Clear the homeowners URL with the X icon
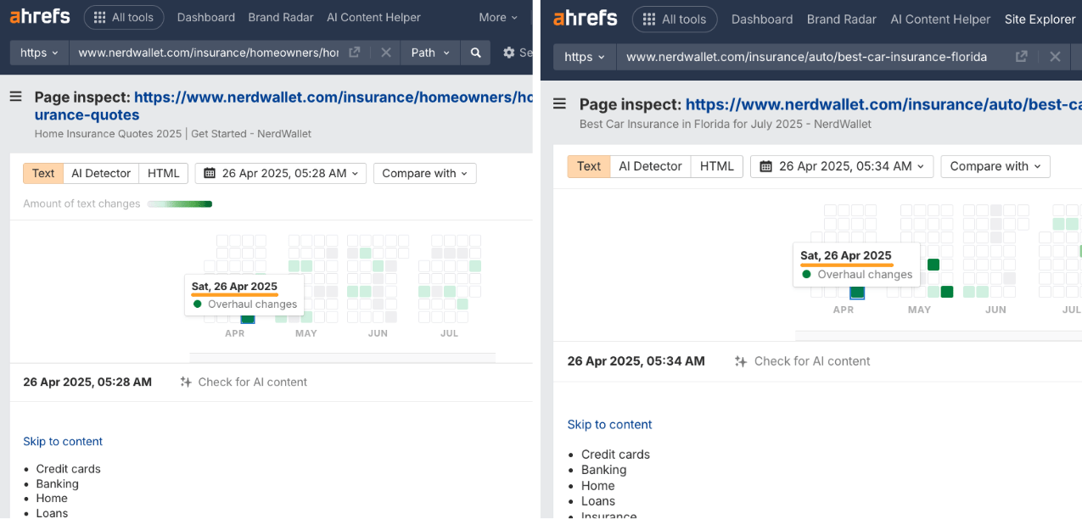The height and width of the screenshot is (519, 1082). 386,52
